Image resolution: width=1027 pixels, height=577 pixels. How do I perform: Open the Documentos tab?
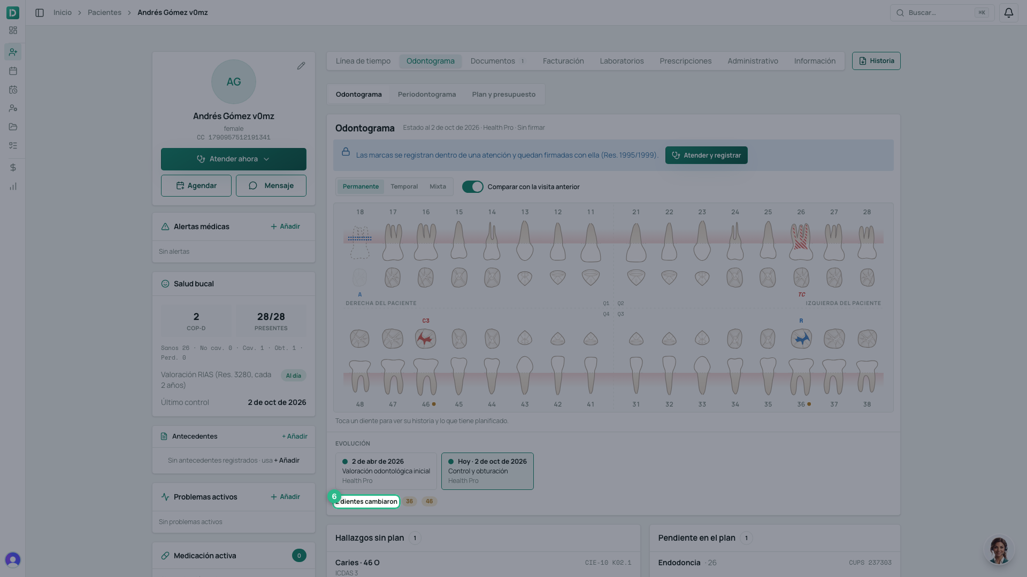coord(497,61)
